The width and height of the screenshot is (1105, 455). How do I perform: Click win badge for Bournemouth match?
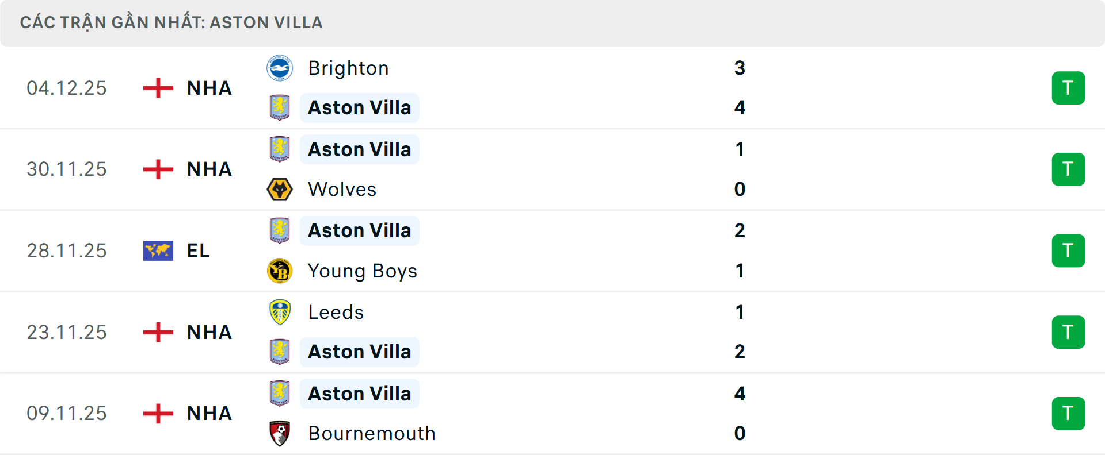(x=1068, y=414)
